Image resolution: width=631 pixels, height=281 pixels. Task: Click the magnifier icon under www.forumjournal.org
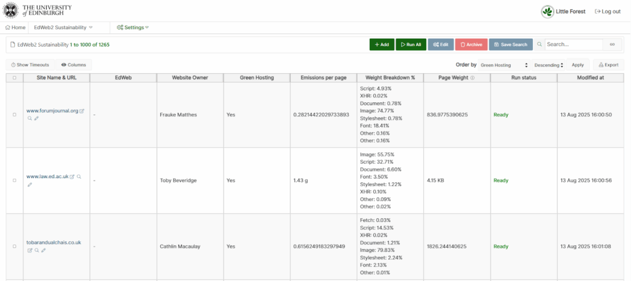point(30,118)
